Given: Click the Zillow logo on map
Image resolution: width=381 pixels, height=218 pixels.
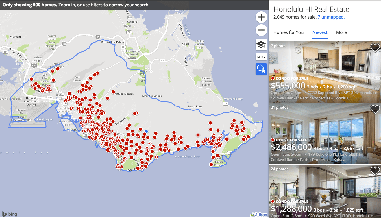Looking at the screenshot, I should pyautogui.click(x=259, y=214).
